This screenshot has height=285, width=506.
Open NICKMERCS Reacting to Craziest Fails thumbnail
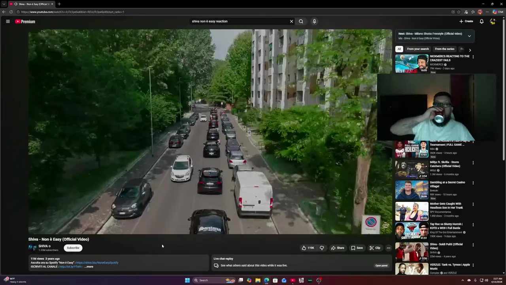point(412,63)
